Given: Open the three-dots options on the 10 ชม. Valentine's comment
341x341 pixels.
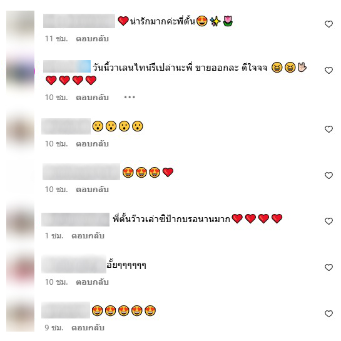Looking at the screenshot, I should pos(130,97).
